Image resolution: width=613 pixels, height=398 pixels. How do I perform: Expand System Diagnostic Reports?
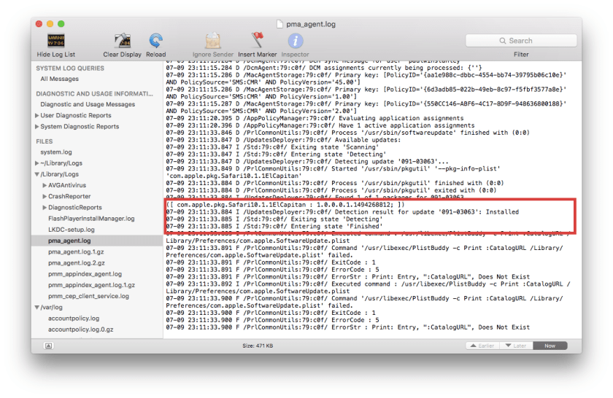click(x=37, y=127)
